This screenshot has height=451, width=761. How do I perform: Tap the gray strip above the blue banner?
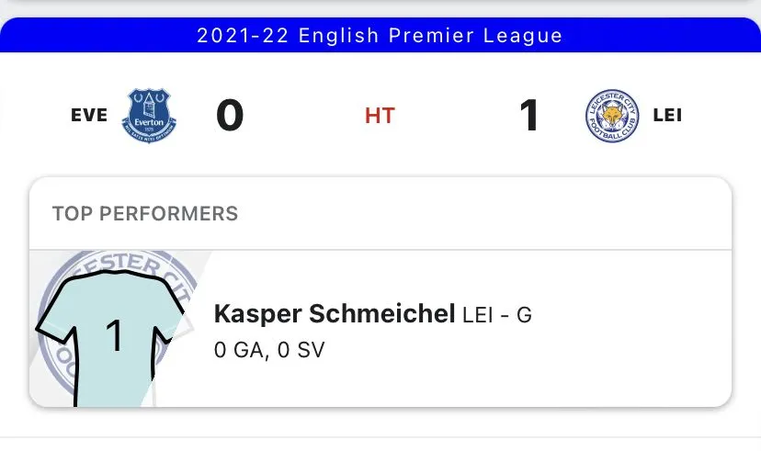click(380, 6)
